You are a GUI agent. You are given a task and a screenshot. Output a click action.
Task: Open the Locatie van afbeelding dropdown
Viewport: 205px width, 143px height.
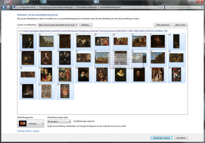click(x=58, y=25)
